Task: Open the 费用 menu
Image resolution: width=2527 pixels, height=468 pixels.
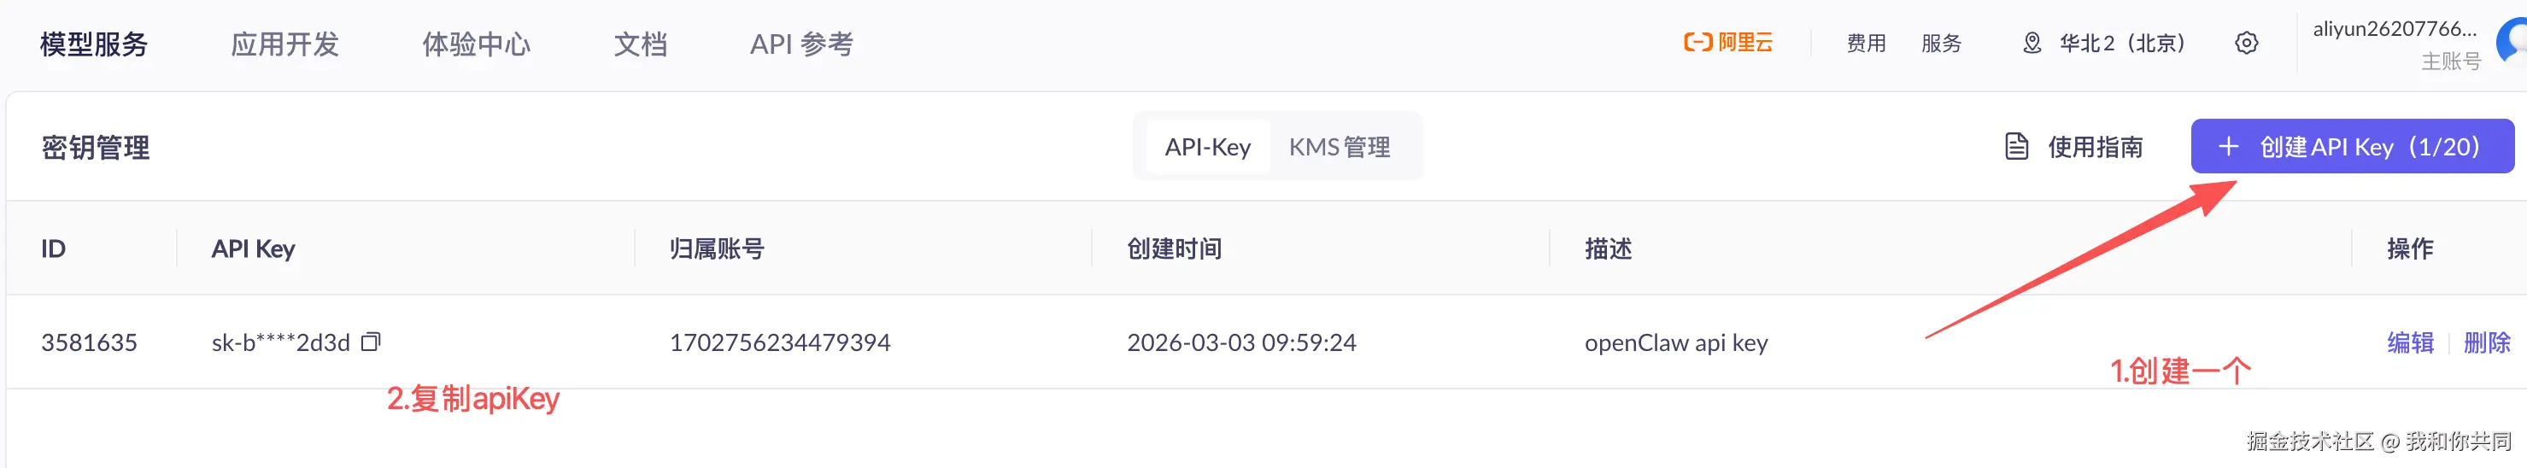Action: click(1866, 44)
